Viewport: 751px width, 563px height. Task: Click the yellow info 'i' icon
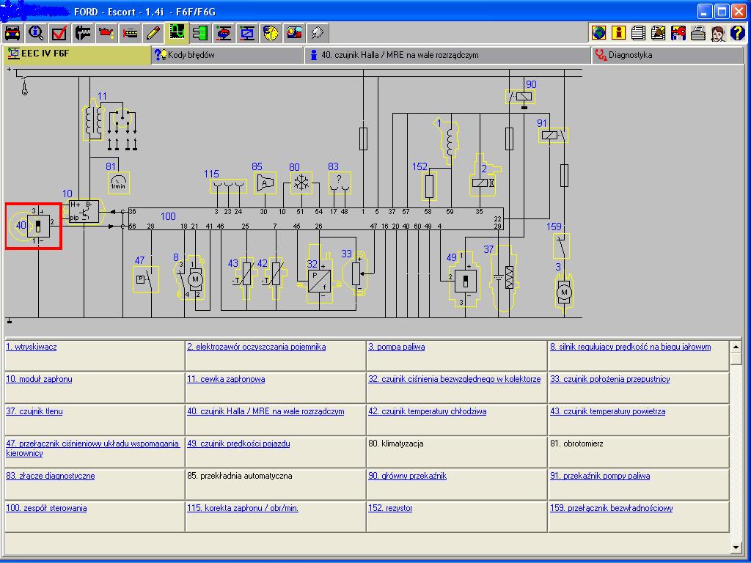(619, 33)
